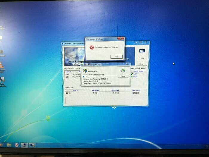This screenshot has height=157, width=209.
Task: Click OK in the bad sectors error dialog
Action: 116,57
